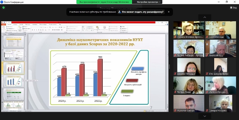This screenshot has height=120, width=239.
Task: Switch to the Структура pane tab
Action: [11, 34]
